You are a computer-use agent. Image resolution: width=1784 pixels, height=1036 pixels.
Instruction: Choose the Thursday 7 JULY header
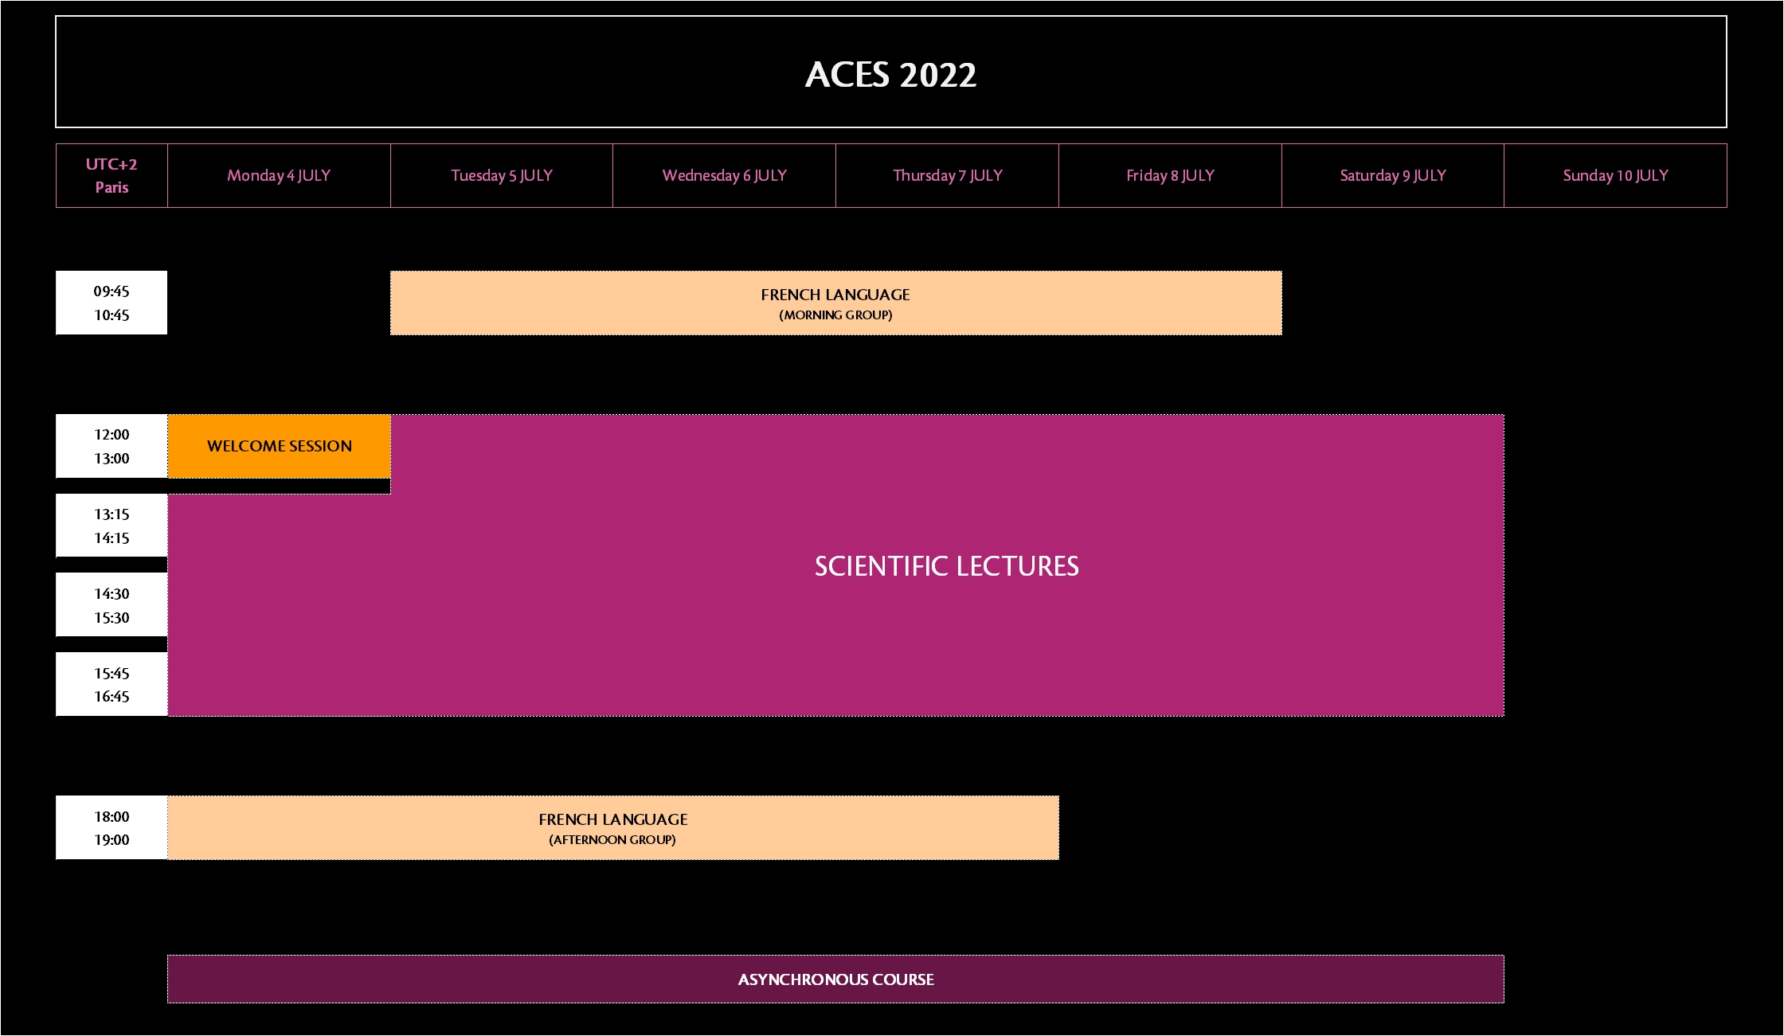[x=947, y=176]
